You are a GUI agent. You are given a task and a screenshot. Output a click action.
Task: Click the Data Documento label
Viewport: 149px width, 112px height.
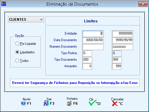(x=65, y=40)
